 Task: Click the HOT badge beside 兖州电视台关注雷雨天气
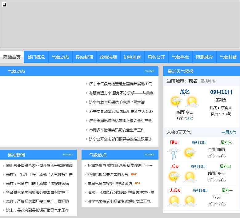coord(134,174)
